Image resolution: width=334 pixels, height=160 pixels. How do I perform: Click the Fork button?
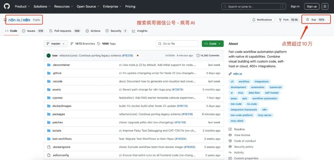pos(289,19)
